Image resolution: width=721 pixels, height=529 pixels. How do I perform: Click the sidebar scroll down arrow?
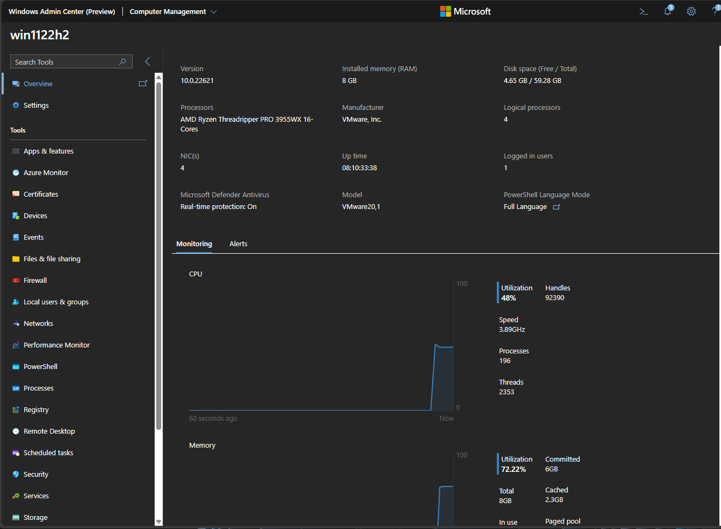click(158, 521)
